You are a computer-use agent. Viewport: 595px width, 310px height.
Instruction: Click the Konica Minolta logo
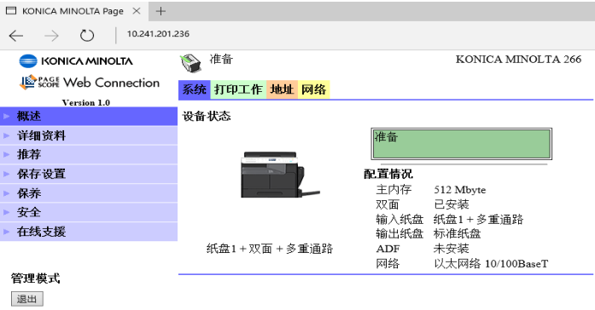coord(76,61)
